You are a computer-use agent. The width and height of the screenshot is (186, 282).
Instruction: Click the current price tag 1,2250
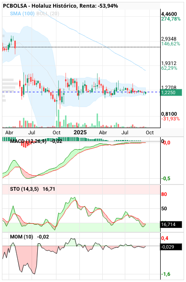171,93
